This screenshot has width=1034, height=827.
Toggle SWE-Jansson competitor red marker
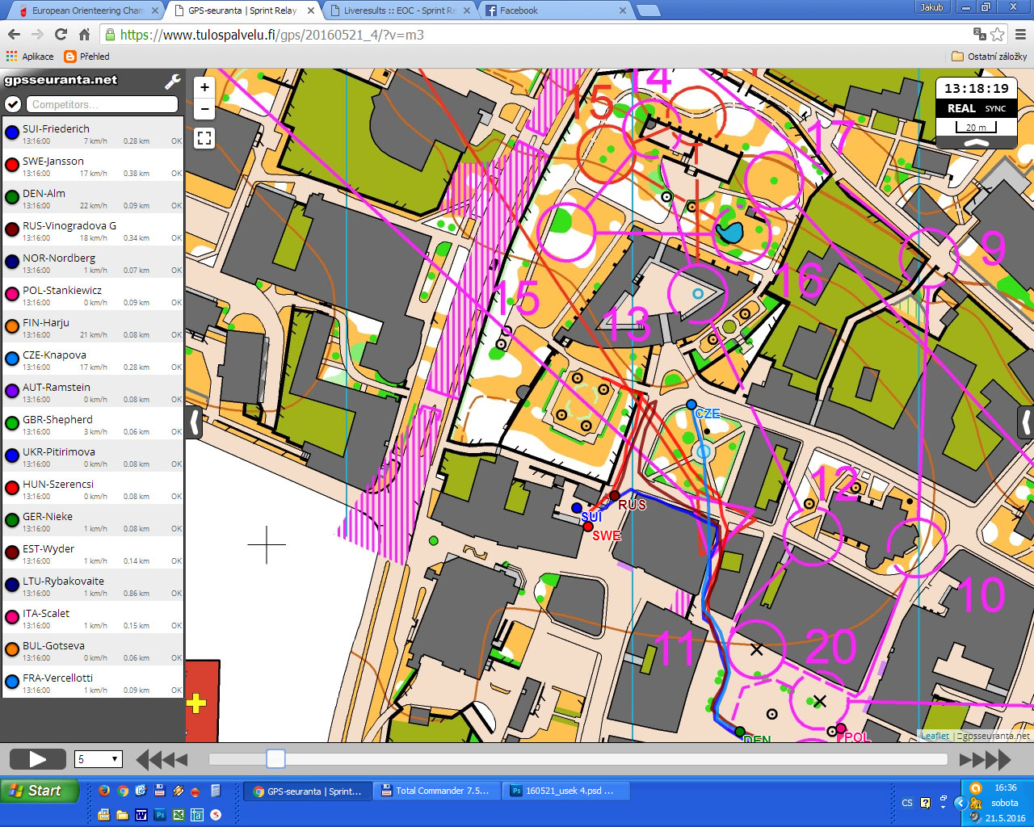tap(12, 166)
